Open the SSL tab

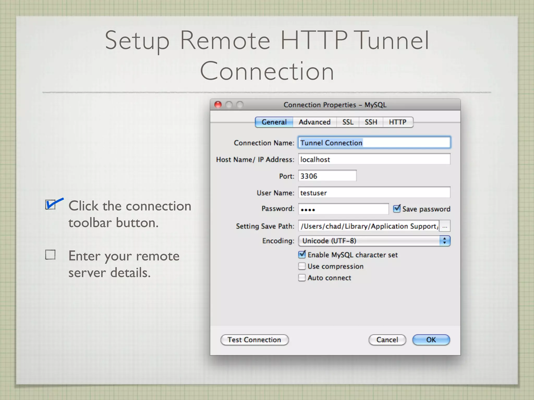[348, 122]
